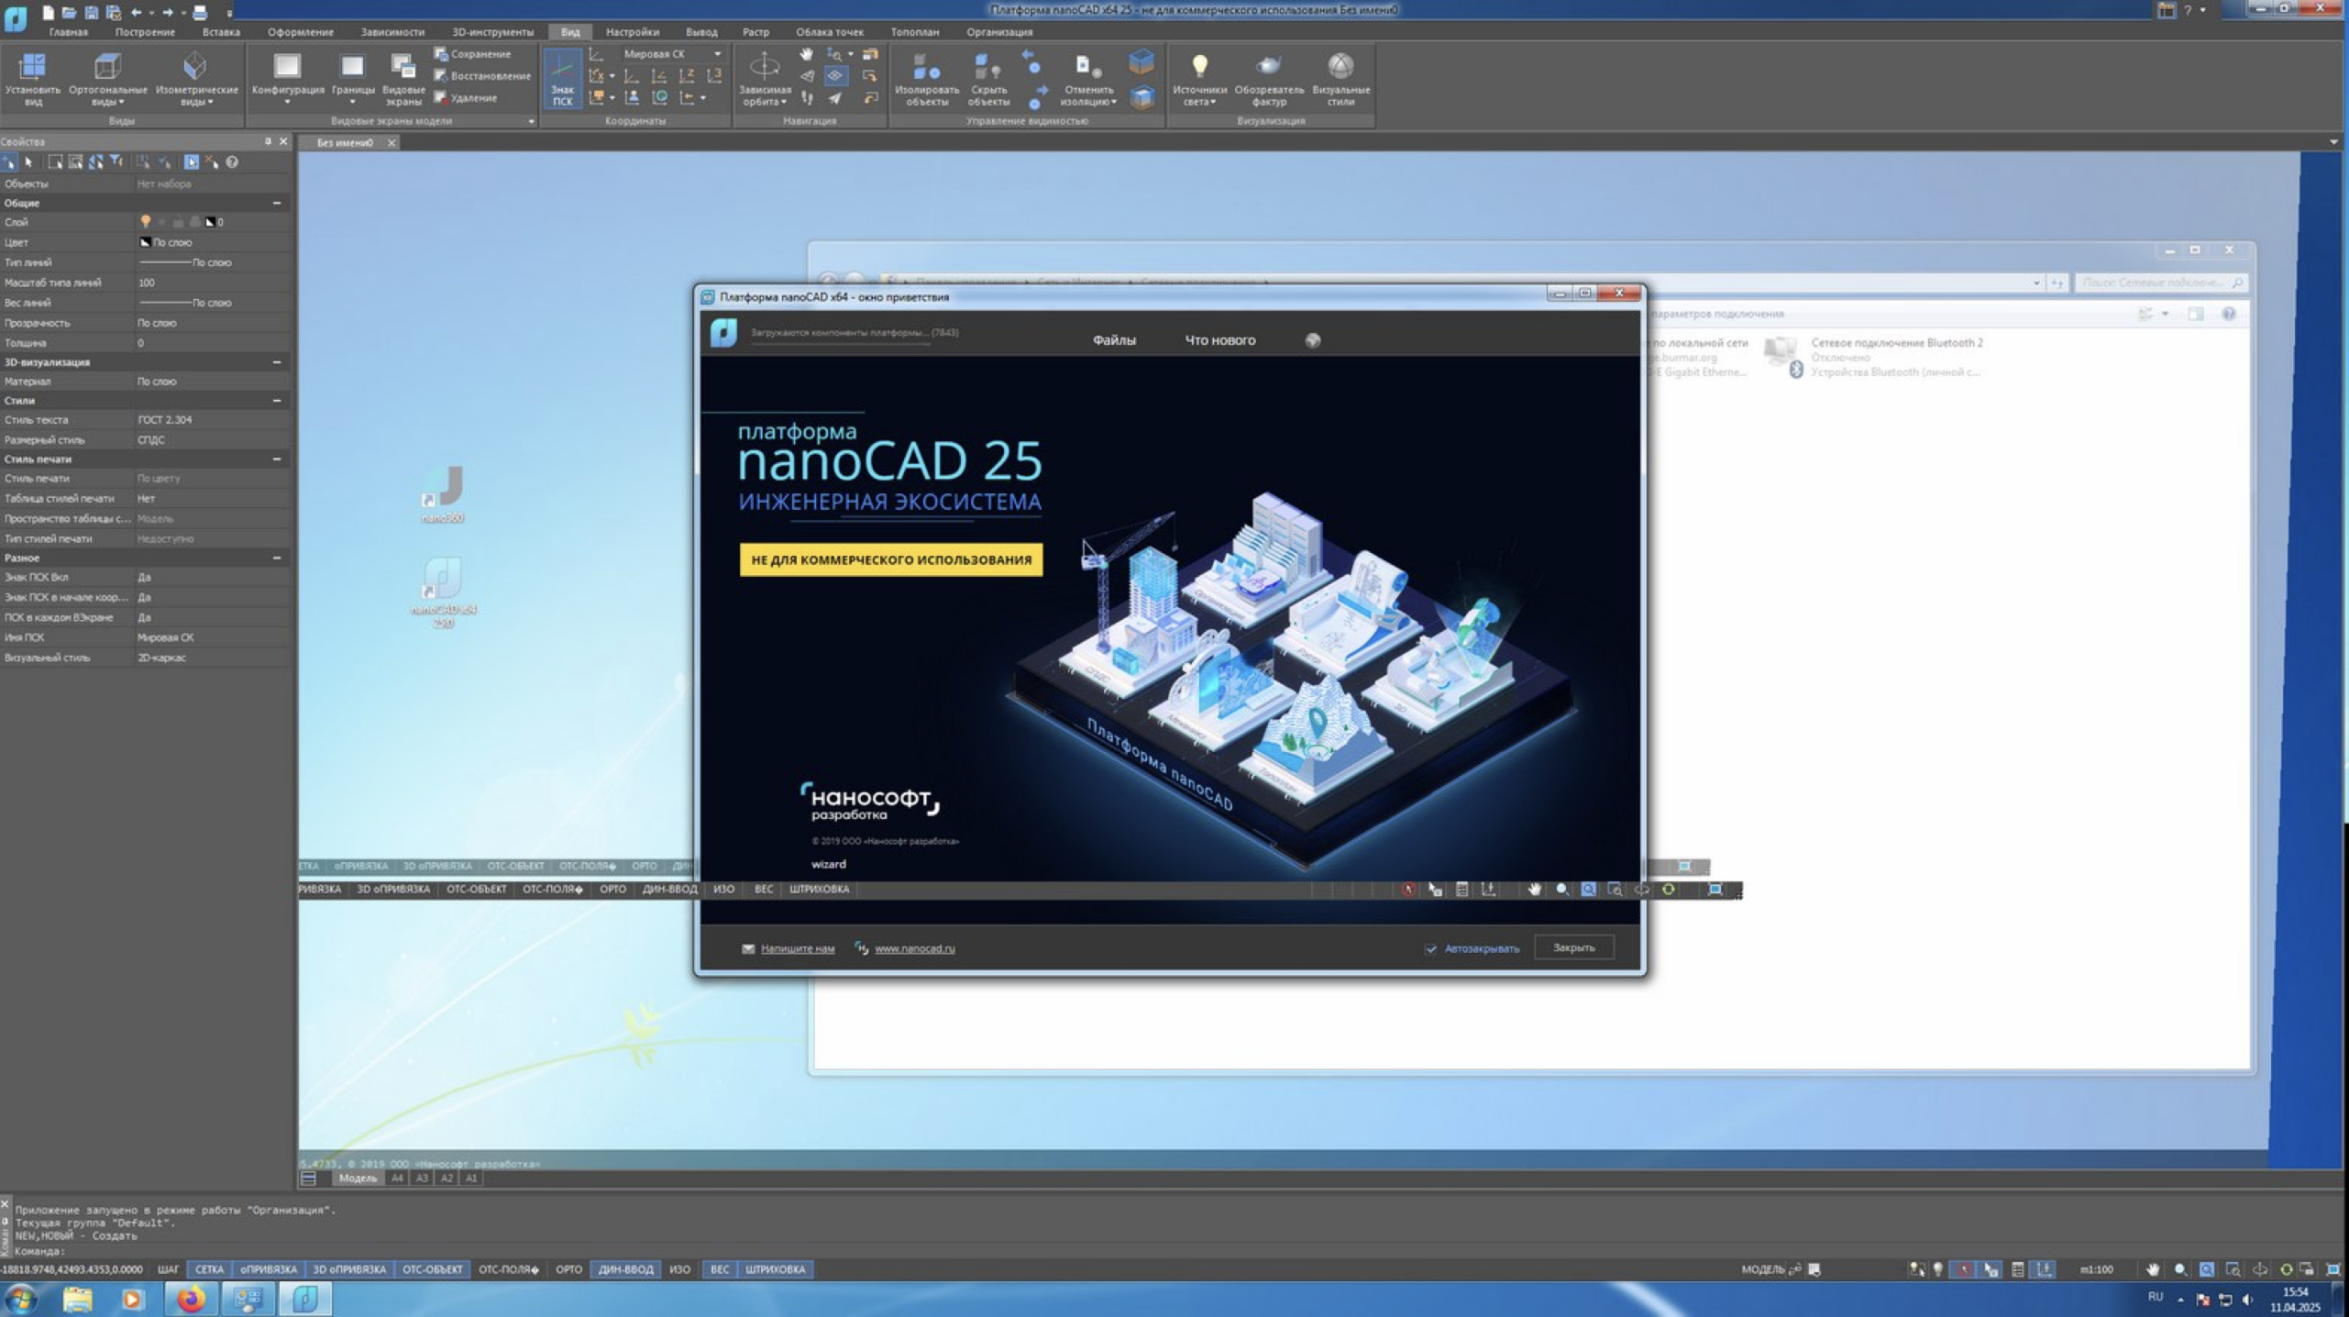
Task: Toggle the Знак ПСК button
Action: click(x=562, y=79)
